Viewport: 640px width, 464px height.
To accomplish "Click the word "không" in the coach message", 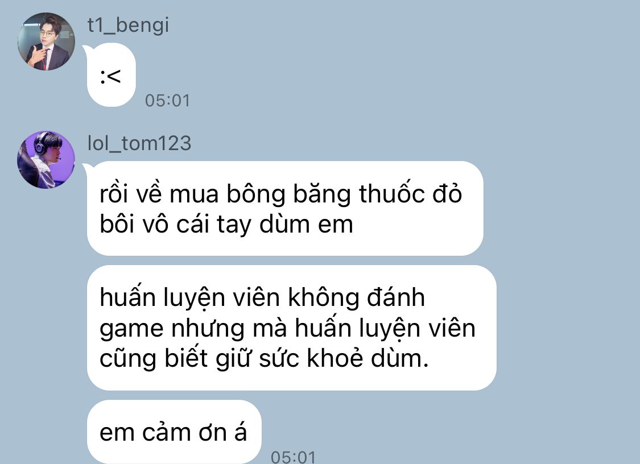I will click(x=324, y=298).
